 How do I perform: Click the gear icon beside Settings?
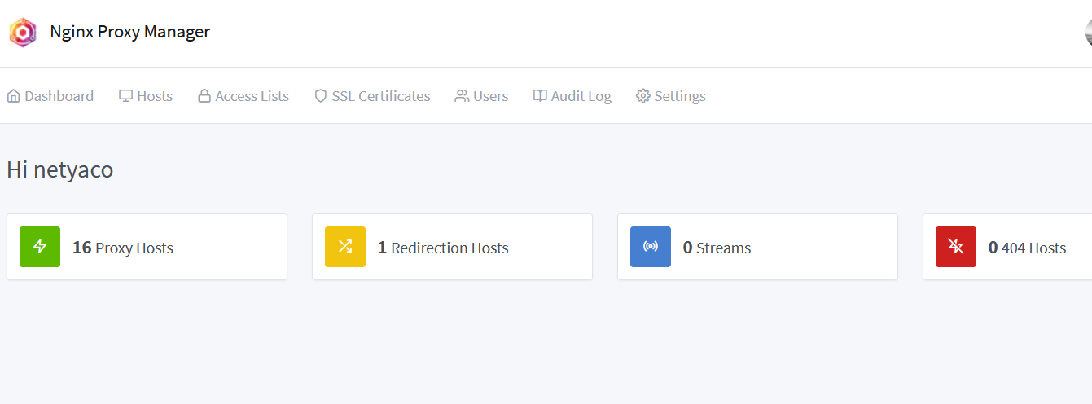[643, 96]
